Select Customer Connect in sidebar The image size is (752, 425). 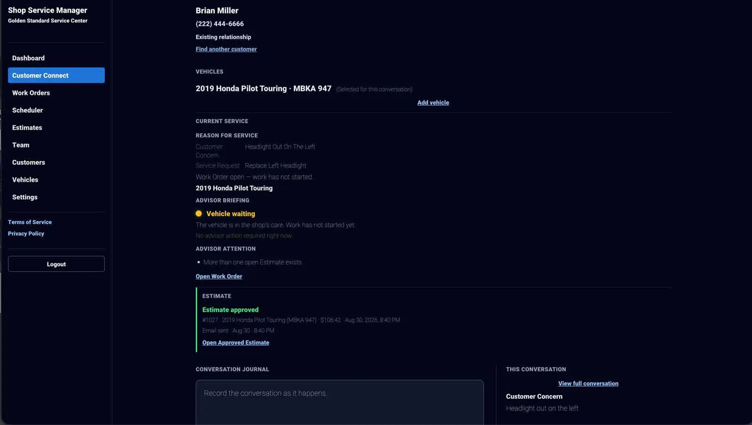(x=56, y=75)
